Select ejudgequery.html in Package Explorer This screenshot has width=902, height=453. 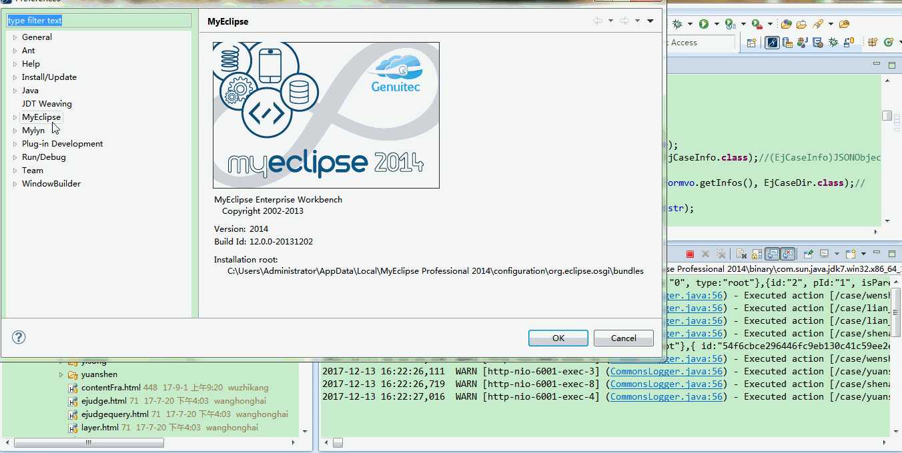pyautogui.click(x=115, y=414)
